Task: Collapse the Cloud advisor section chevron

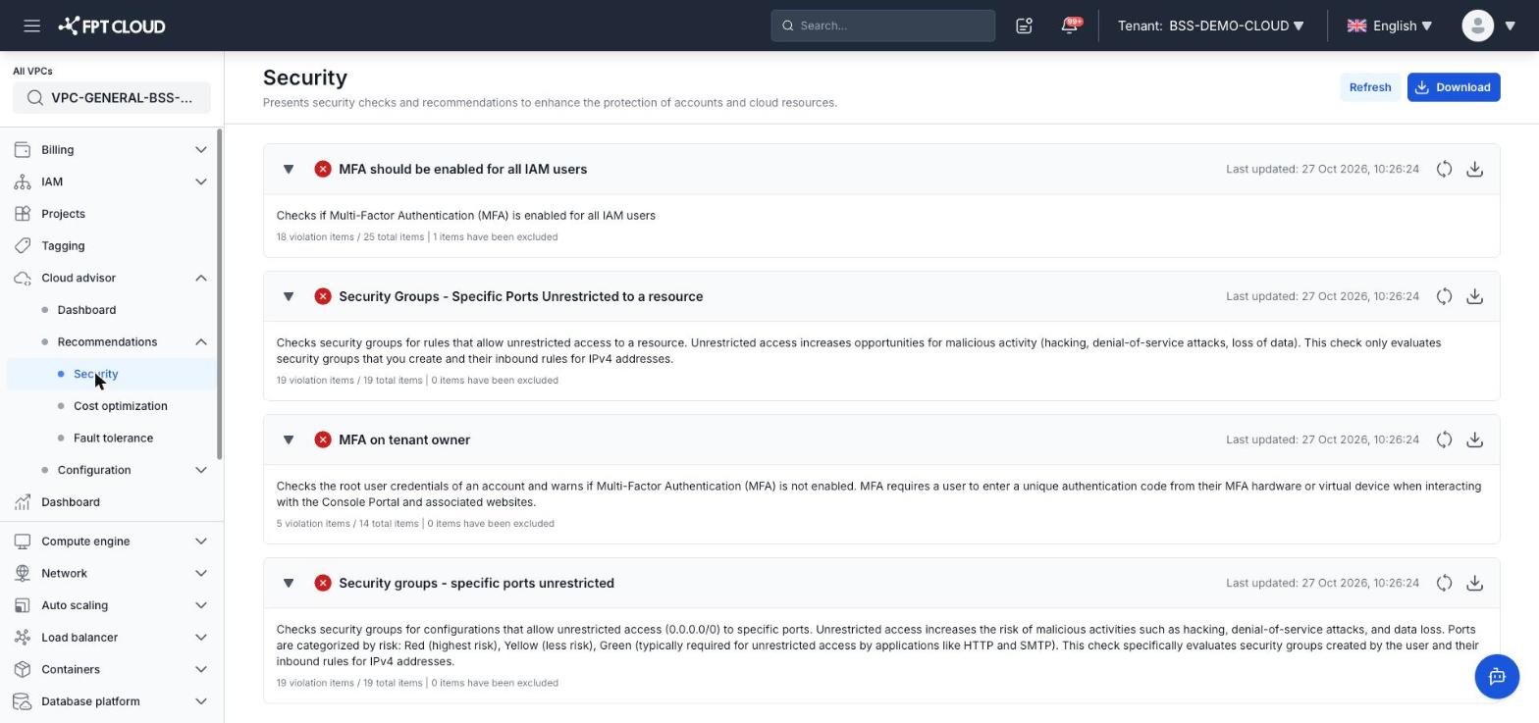Action: [x=201, y=279]
